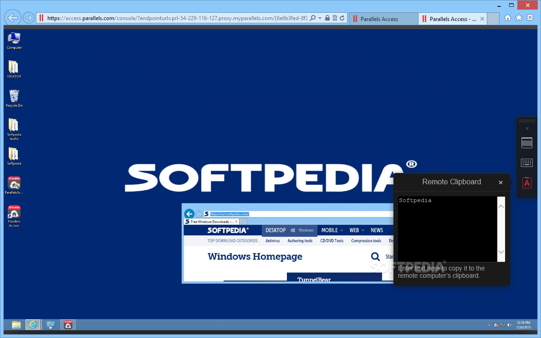Viewport: 541px width, 338px height.
Task: Show hidden tray icons arrow
Action: coord(489,325)
